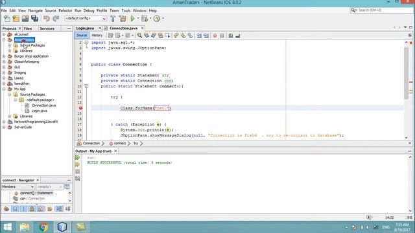Close the Connection.java tab
Screen dimensions: 415x233
(x=142, y=28)
